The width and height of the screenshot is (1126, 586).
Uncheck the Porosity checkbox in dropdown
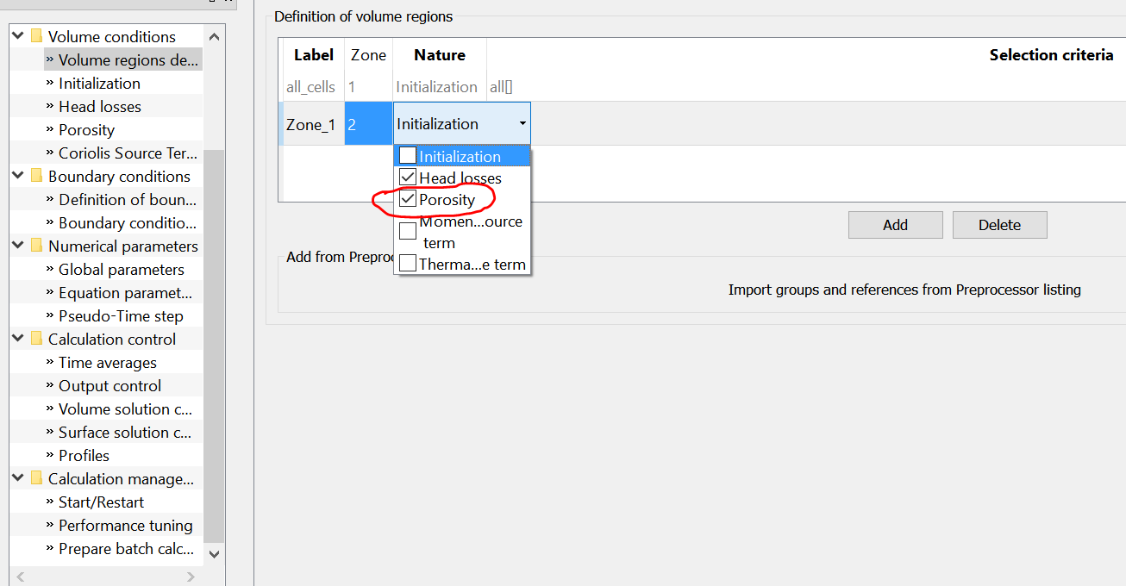(x=409, y=200)
